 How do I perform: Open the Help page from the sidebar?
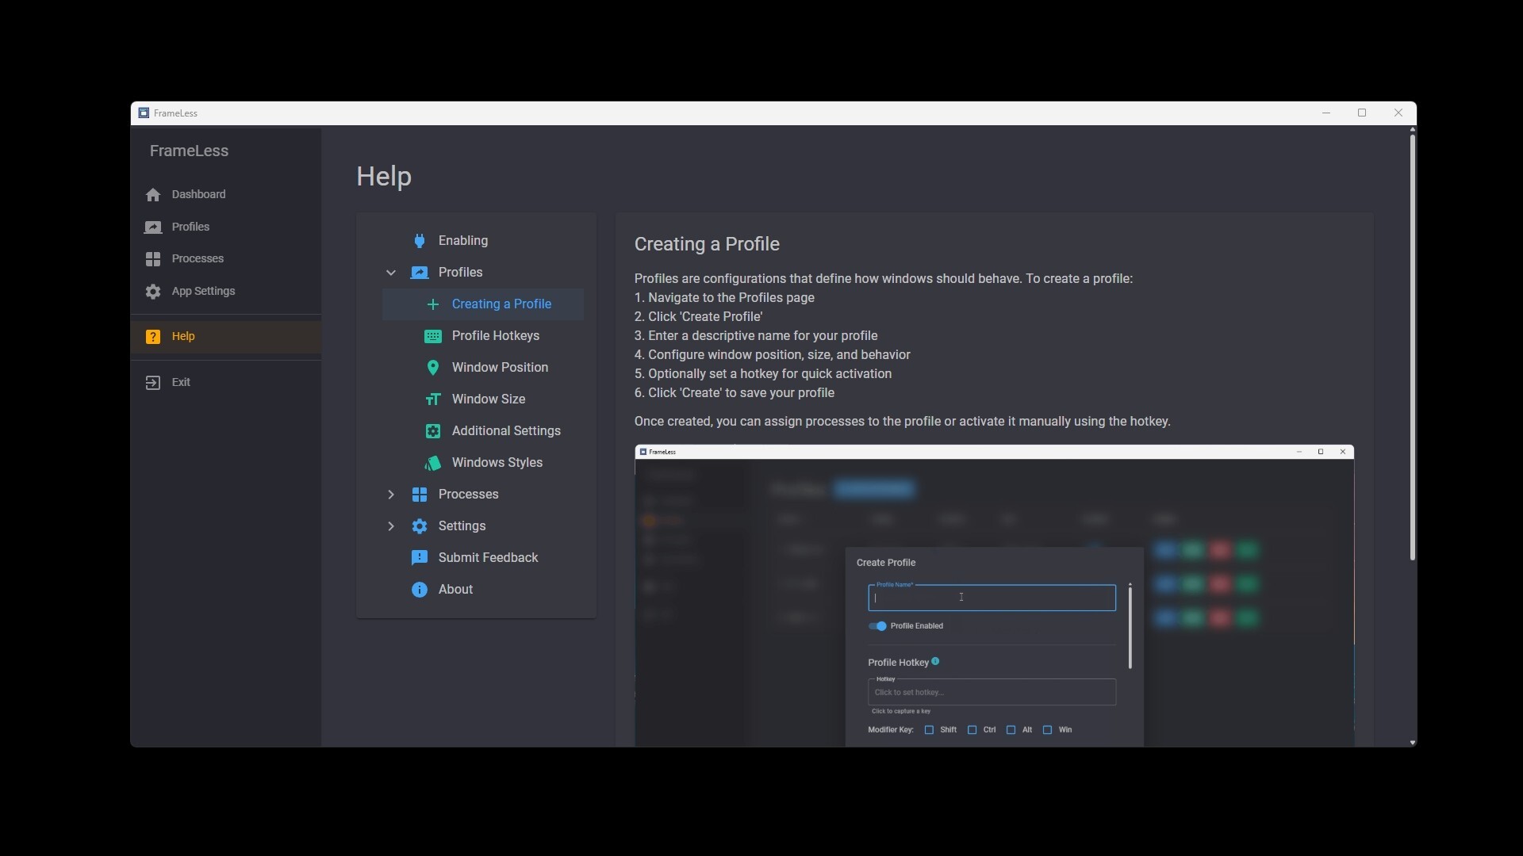[182, 336]
